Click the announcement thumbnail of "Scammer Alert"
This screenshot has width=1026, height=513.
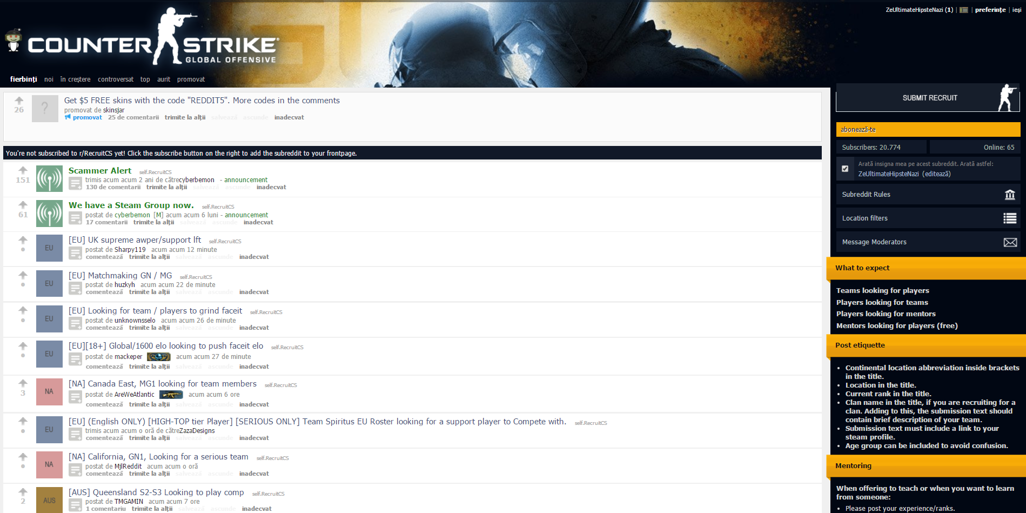click(x=49, y=178)
